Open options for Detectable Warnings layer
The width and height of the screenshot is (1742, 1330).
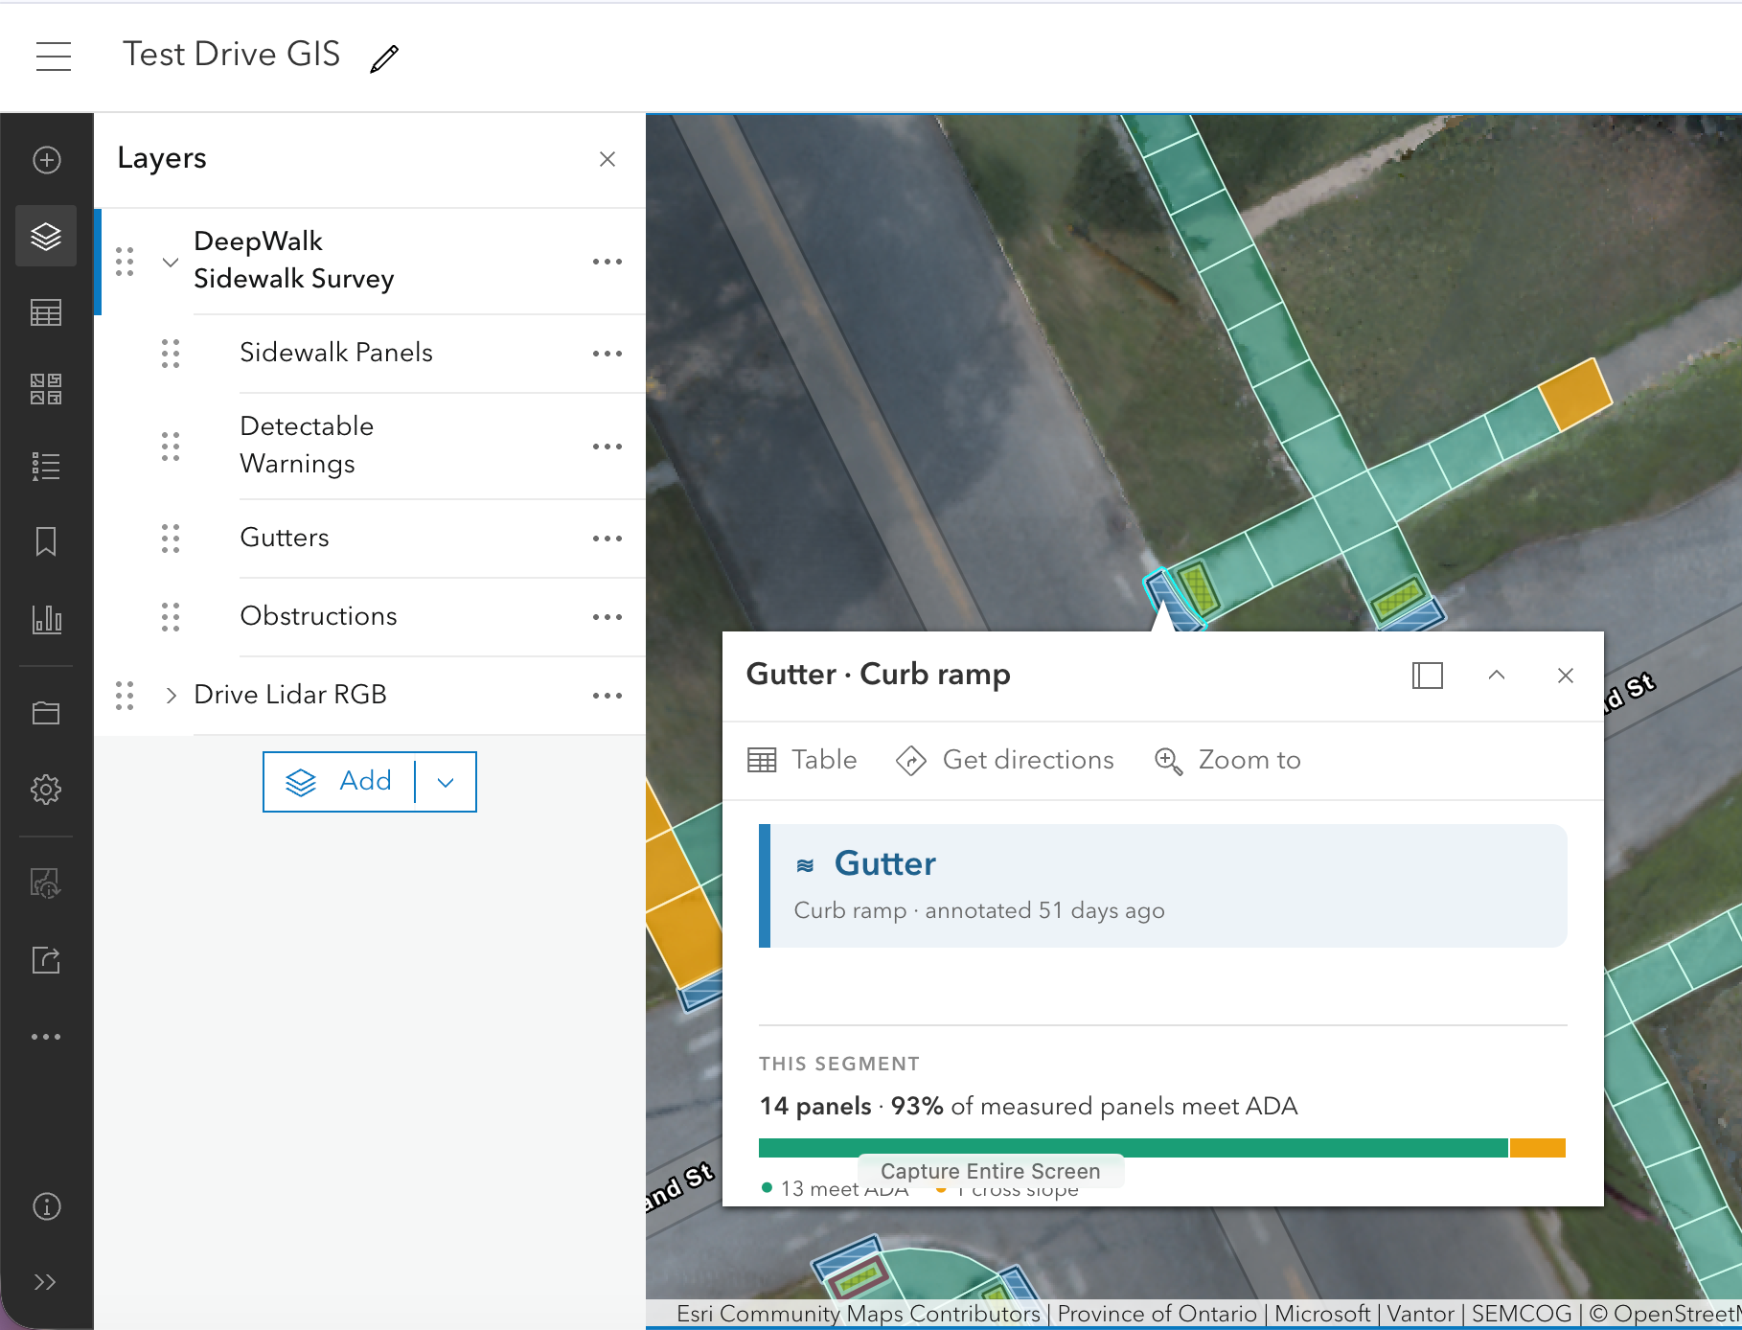[607, 447]
